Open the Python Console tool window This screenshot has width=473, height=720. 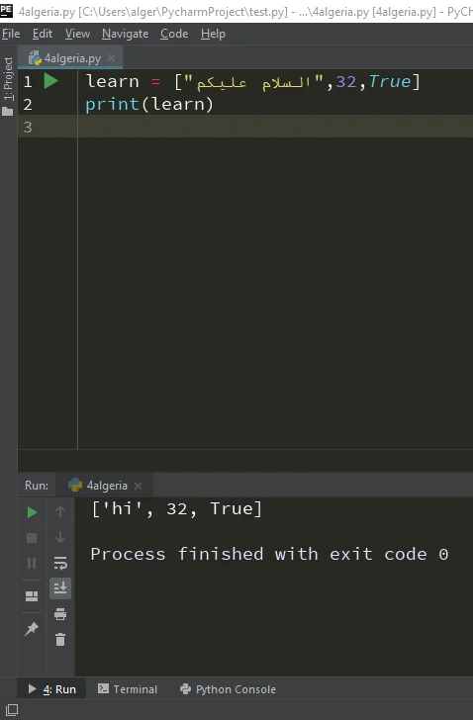229,689
